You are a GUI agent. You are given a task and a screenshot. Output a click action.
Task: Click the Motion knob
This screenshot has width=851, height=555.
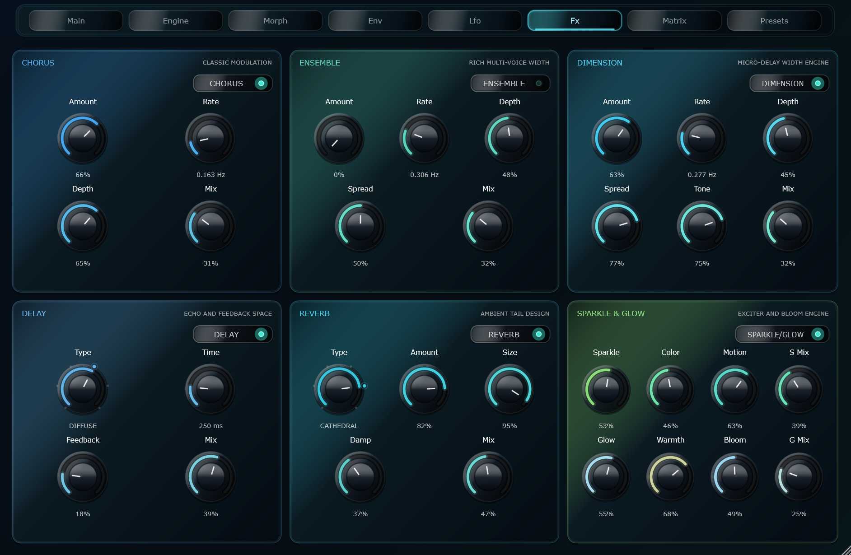735,389
